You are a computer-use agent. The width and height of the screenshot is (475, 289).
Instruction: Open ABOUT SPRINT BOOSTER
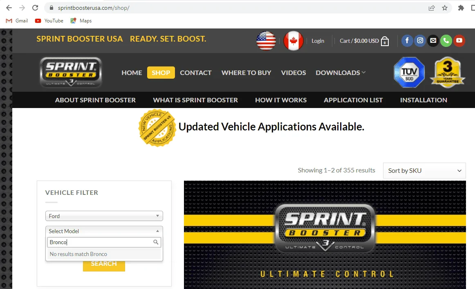pyautogui.click(x=95, y=100)
